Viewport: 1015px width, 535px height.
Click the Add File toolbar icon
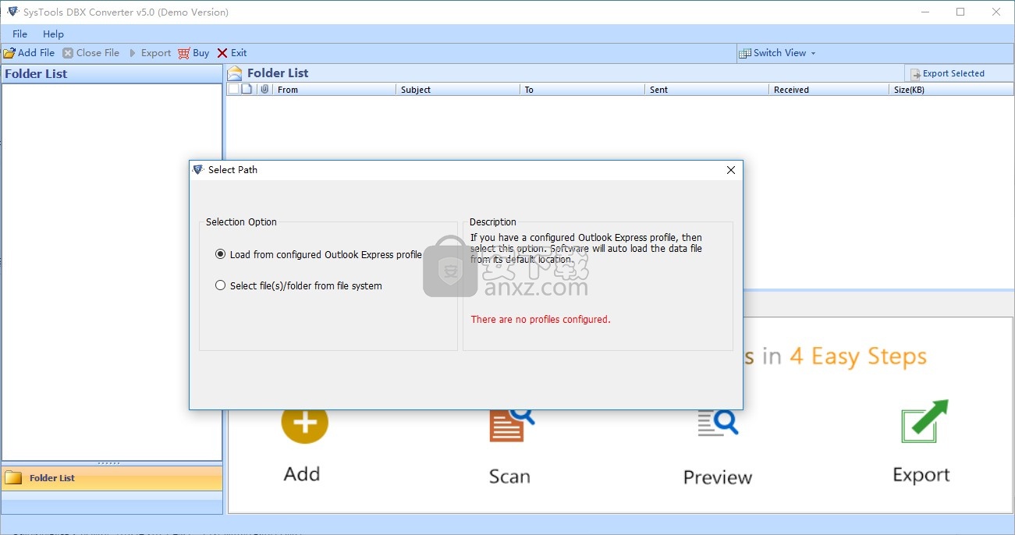tap(9, 53)
